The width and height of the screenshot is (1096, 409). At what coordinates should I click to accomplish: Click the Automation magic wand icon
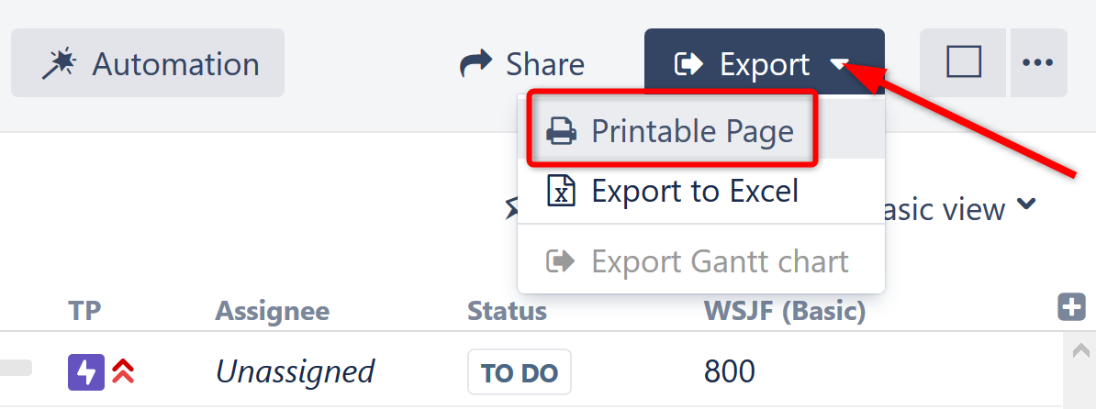click(60, 64)
